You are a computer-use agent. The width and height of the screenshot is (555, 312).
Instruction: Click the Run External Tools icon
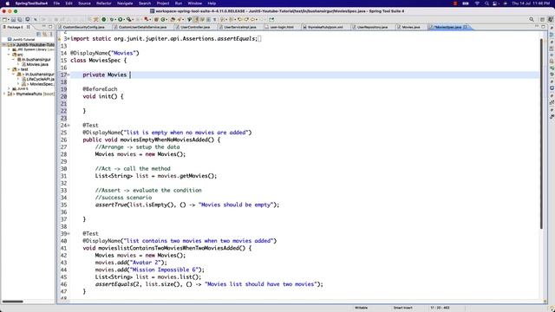point(129,19)
